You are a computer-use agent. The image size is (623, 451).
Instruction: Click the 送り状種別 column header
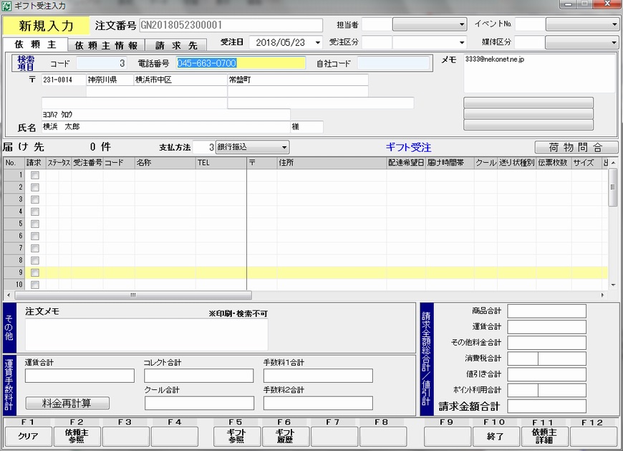coord(517,163)
